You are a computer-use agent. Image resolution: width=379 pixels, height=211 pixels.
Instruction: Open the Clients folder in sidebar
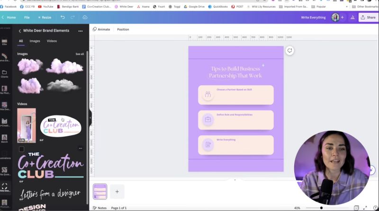4,74
